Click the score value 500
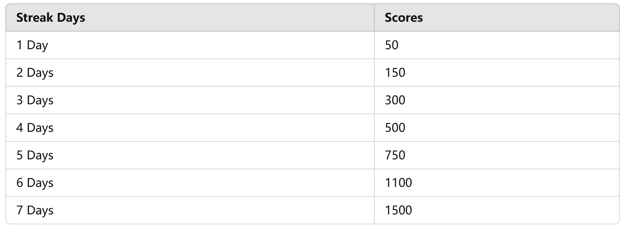This screenshot has height=229, width=624. (395, 128)
